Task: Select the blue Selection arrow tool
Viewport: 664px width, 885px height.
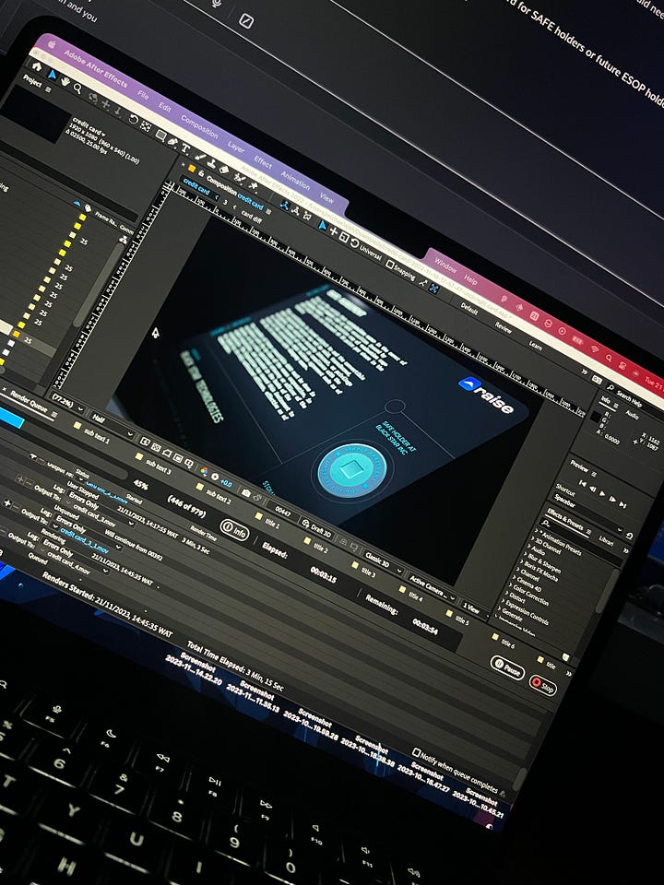Action: (x=52, y=75)
